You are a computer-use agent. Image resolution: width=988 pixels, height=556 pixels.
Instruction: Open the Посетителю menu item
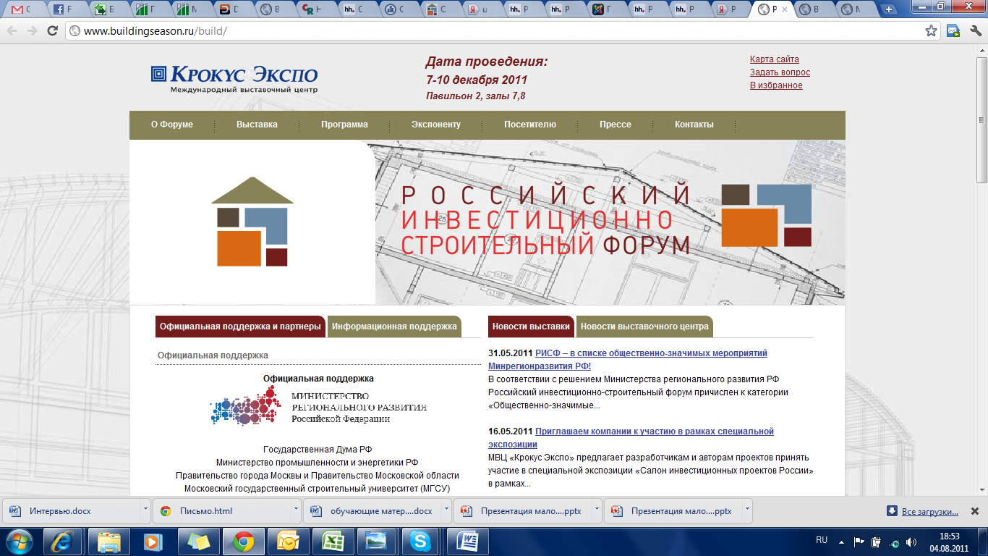click(530, 125)
